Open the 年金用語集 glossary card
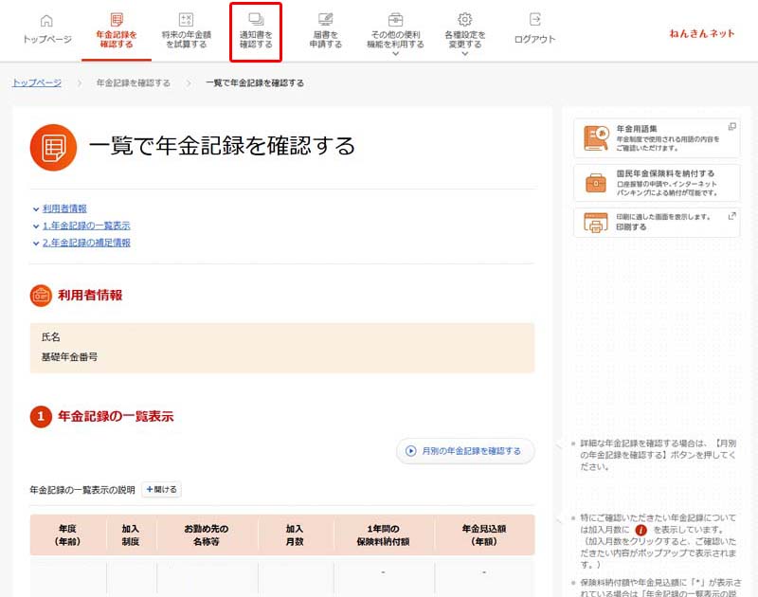 click(x=656, y=139)
